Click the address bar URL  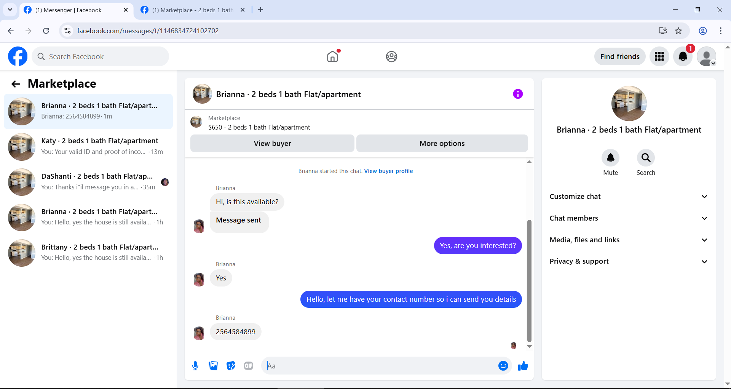point(148,31)
